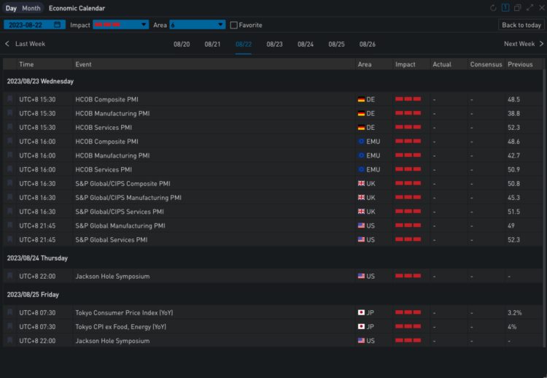Bookmark the Tokyo Consumer Price Index event
Image resolution: width=547 pixels, height=378 pixels.
pyautogui.click(x=10, y=312)
